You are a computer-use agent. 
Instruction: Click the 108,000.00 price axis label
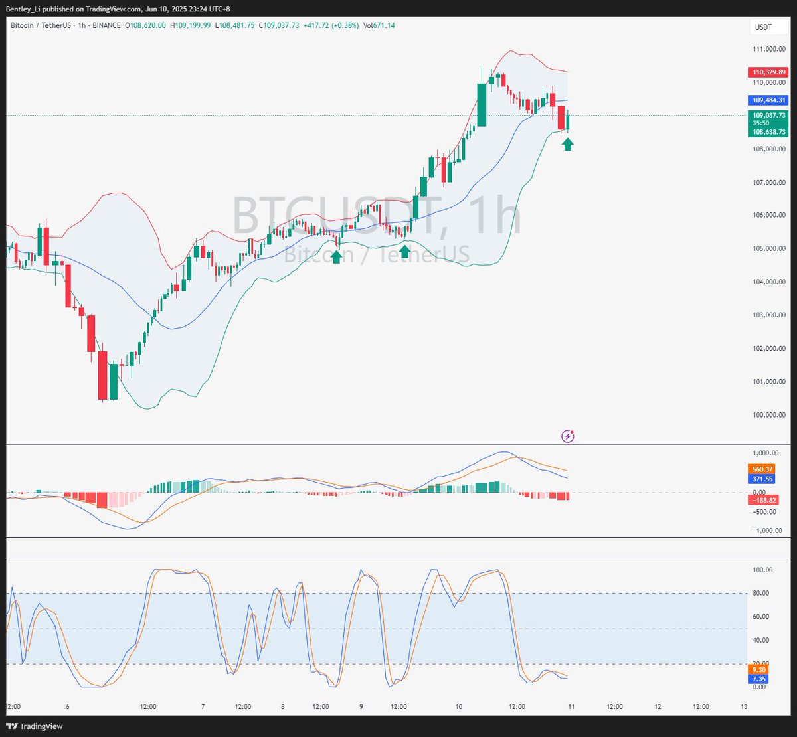coord(768,149)
